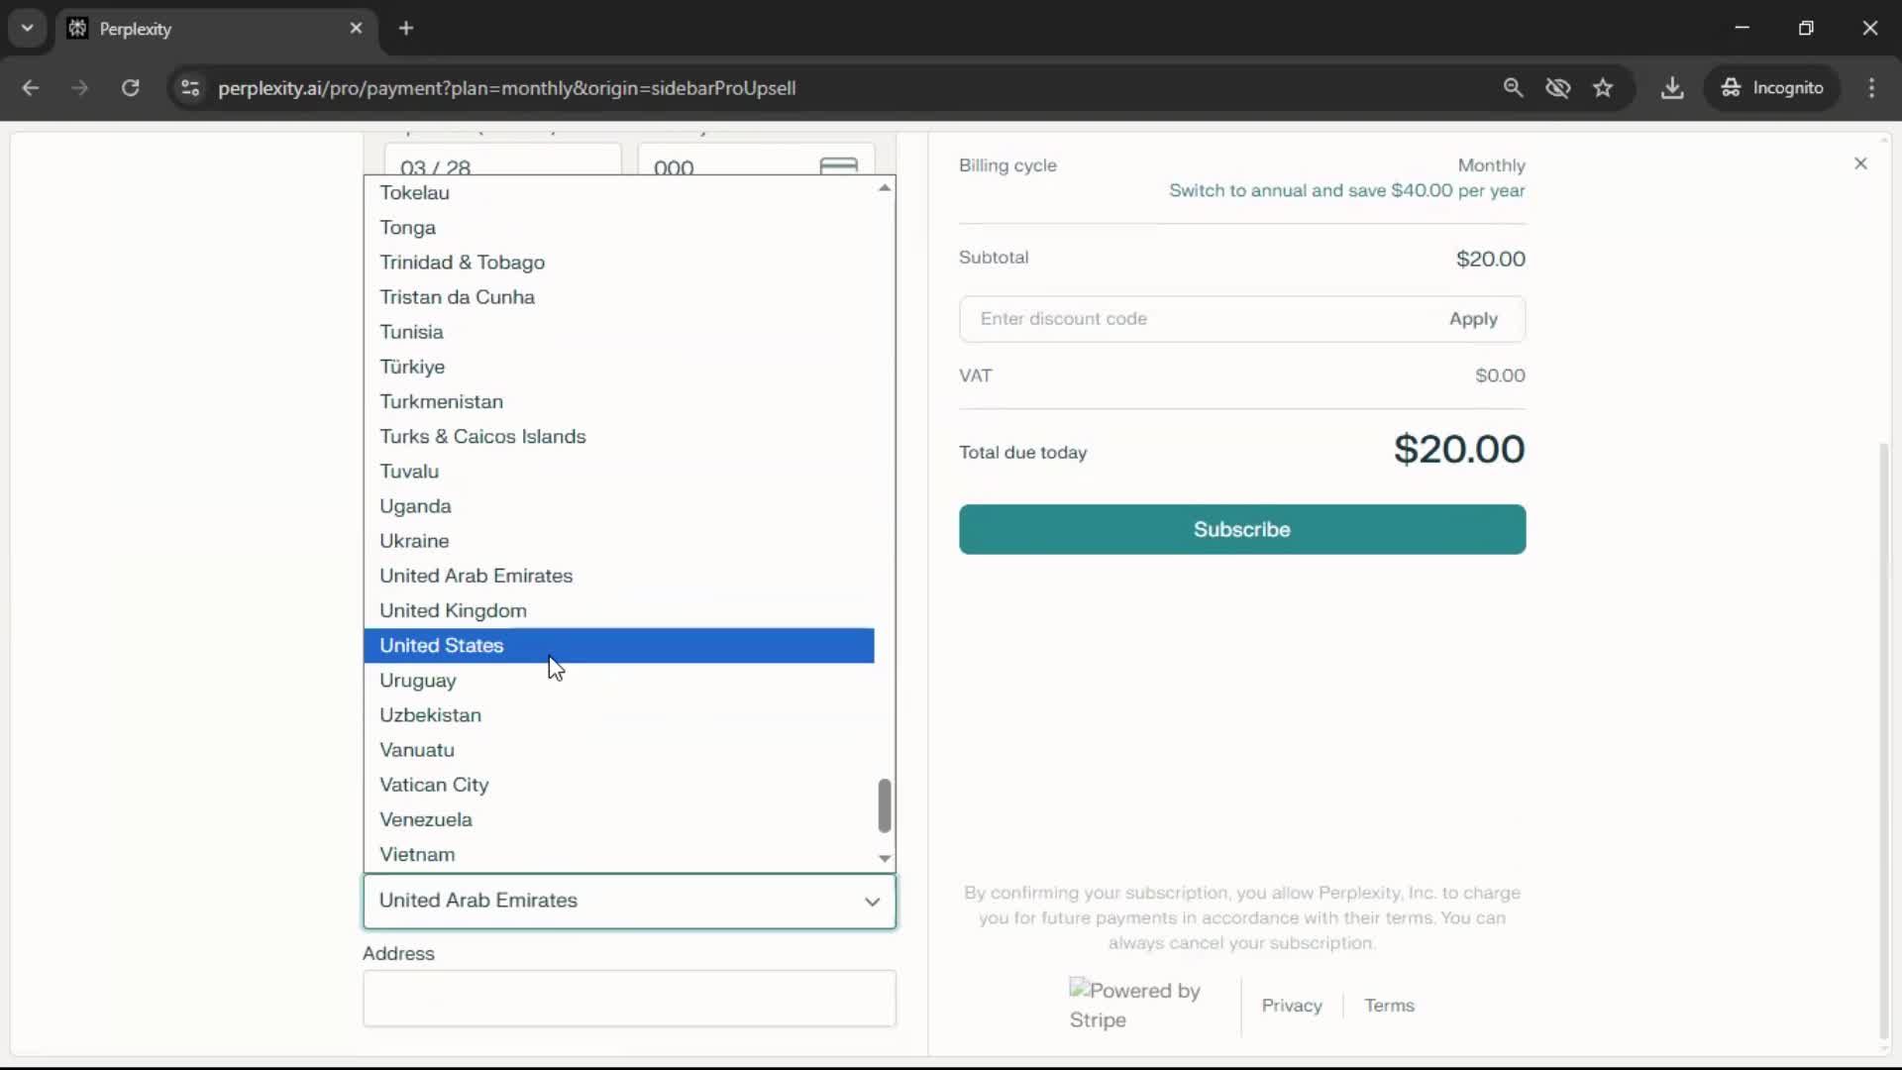Expand the tab search dropdown arrow

click(27, 28)
